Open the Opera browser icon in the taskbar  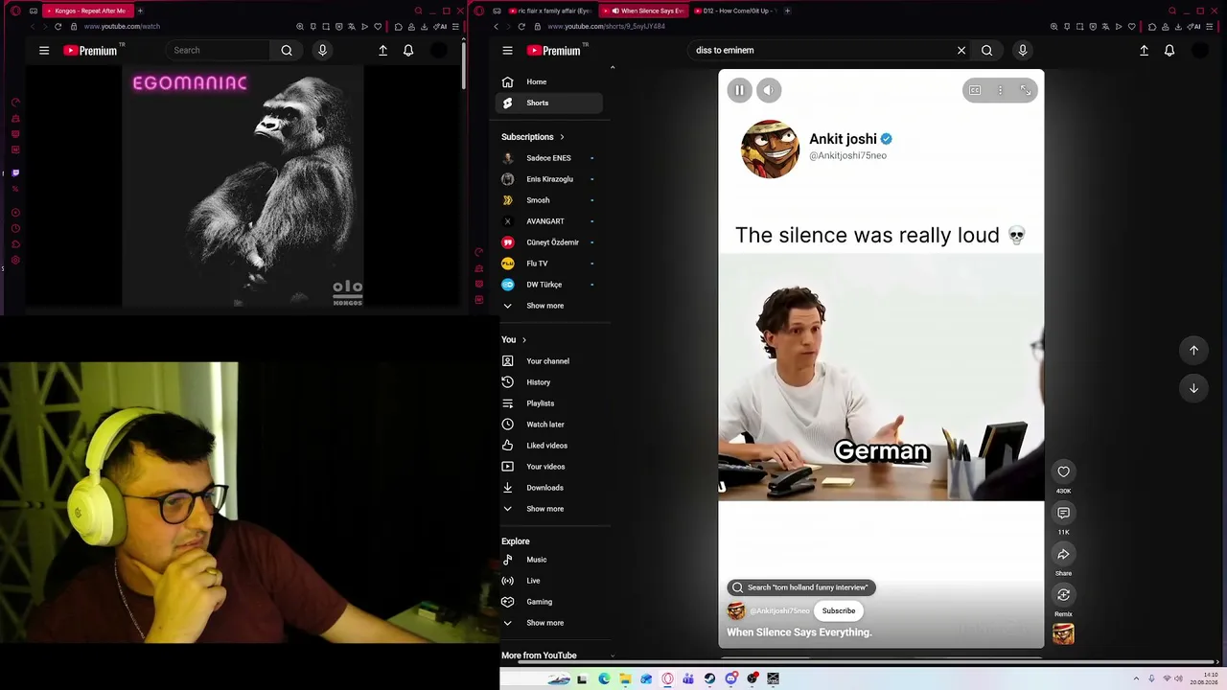[667, 679]
